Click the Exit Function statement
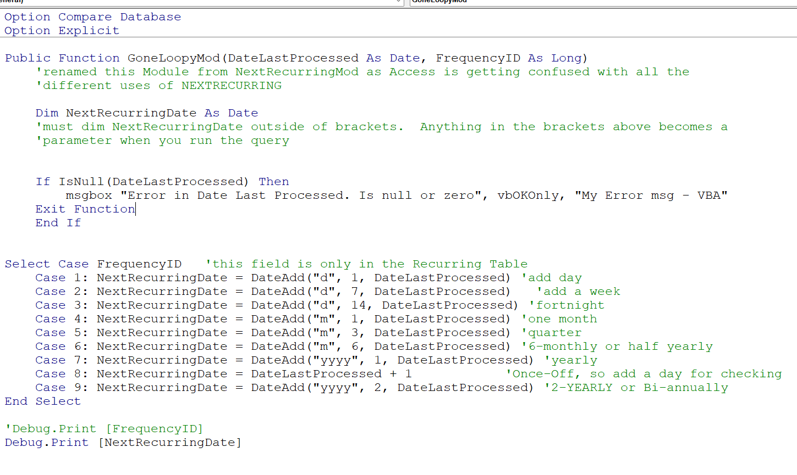The image size is (797, 475). [85, 209]
